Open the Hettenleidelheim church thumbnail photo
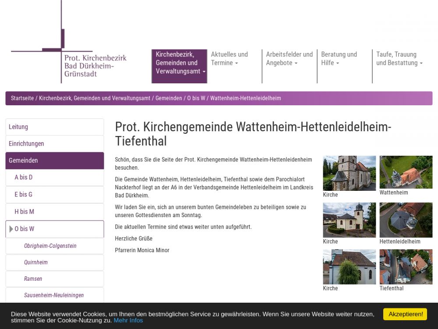The width and height of the screenshot is (438, 329). click(349, 220)
